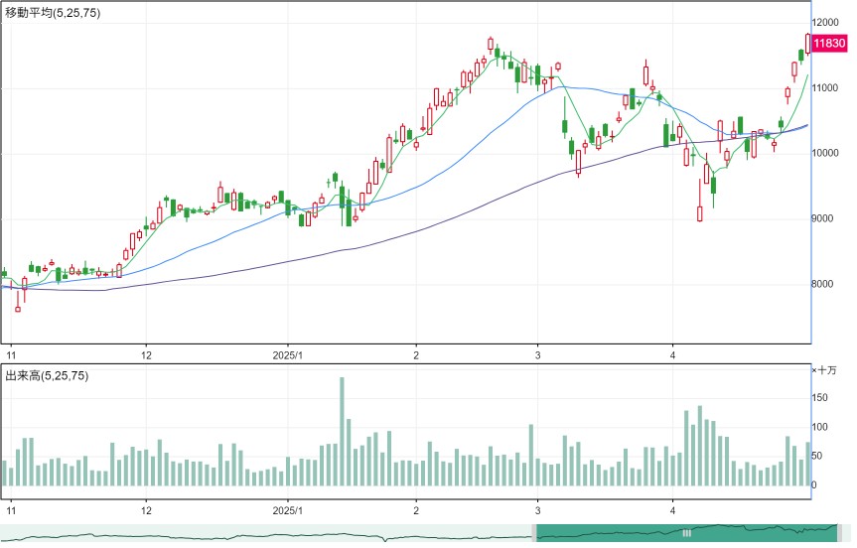Click the 100 volume axis label
The height and width of the screenshot is (548, 857).
[820, 427]
